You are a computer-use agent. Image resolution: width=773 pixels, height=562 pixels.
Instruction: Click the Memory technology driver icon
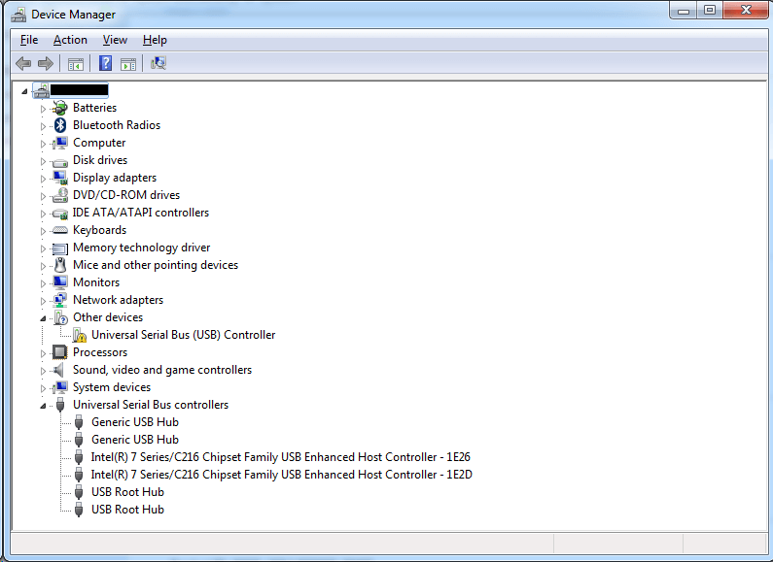(60, 248)
